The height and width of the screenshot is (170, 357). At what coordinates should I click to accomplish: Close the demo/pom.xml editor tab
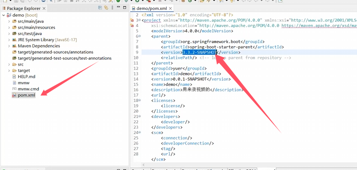pyautogui.click(x=170, y=9)
